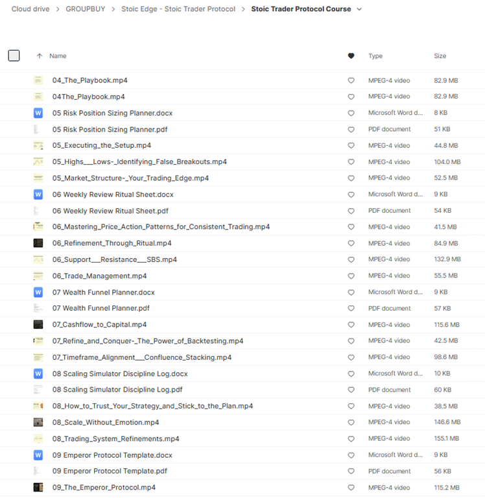
Task: Click the Word icon for Emperor Protocol Template.docx
Action: coord(38,455)
